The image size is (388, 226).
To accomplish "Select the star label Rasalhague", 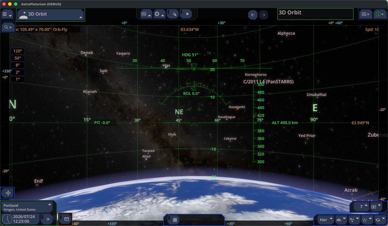I will pos(227,117).
